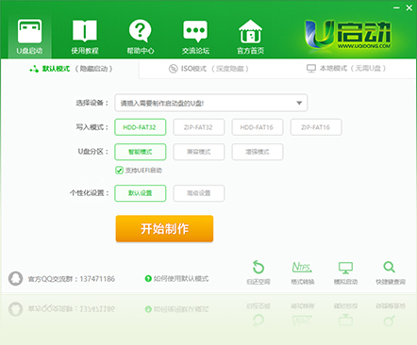Open 高级设置 personalization option
The height and width of the screenshot is (345, 417).
pyautogui.click(x=199, y=193)
